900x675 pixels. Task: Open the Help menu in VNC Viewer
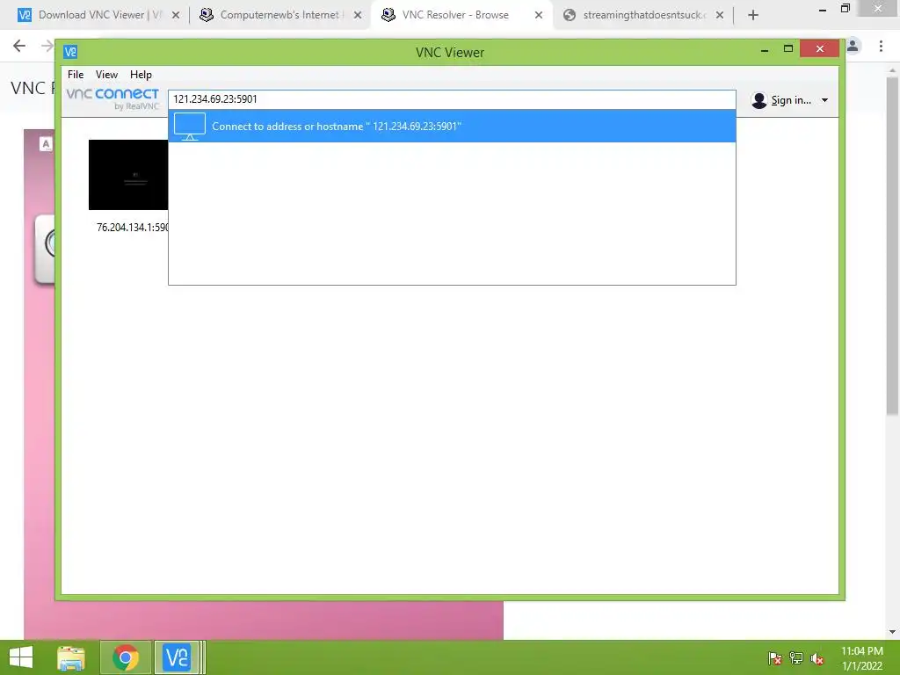(141, 75)
